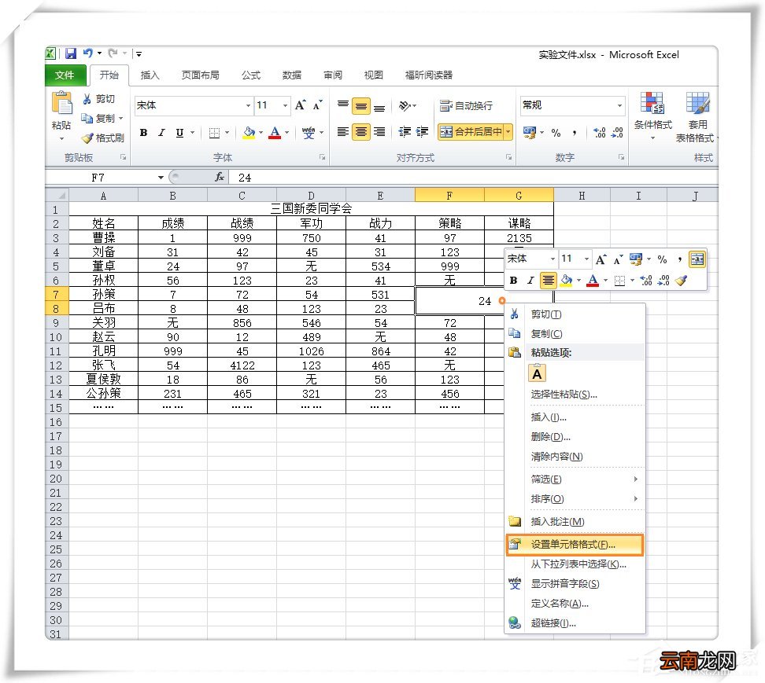Click the comma style button in ribbon
This screenshot has height=683, width=765.
575,133
